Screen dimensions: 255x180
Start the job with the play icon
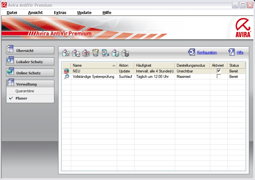(x=115, y=53)
